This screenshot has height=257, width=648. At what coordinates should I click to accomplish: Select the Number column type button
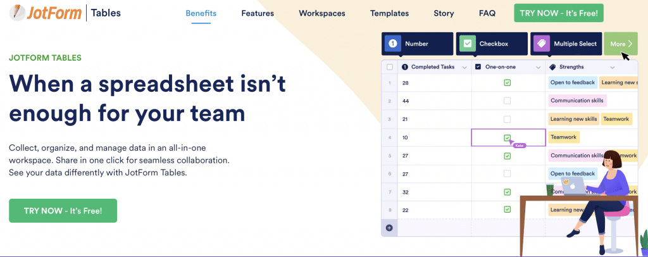(x=418, y=44)
